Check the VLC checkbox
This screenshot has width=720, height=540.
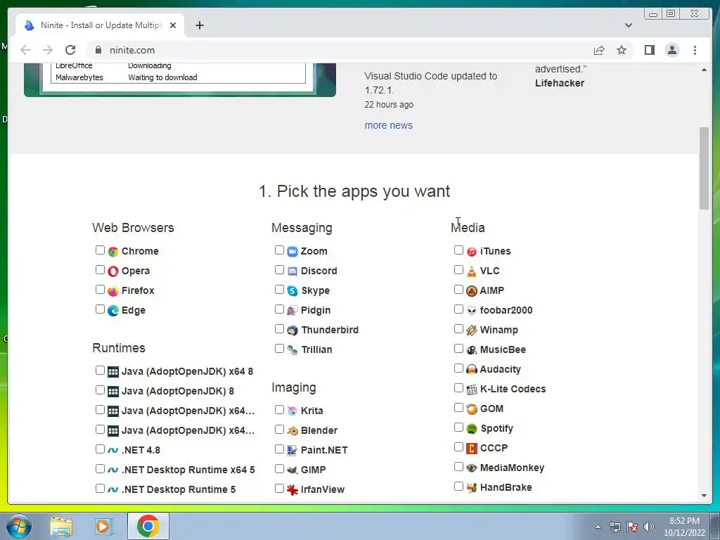click(458, 270)
